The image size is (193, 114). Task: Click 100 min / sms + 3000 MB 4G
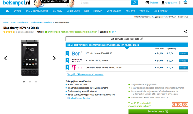point(99,54)
